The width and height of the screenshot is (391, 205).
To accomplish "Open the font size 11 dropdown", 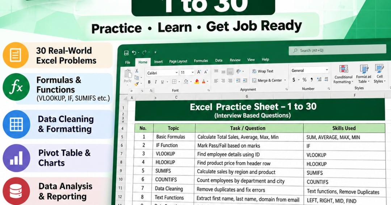I will 193,72.
